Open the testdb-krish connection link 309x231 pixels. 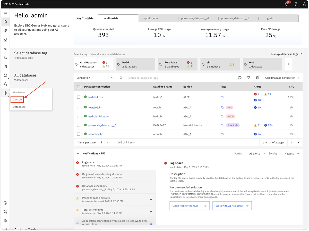96,97
